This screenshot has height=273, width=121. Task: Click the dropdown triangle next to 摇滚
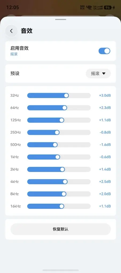104,74
